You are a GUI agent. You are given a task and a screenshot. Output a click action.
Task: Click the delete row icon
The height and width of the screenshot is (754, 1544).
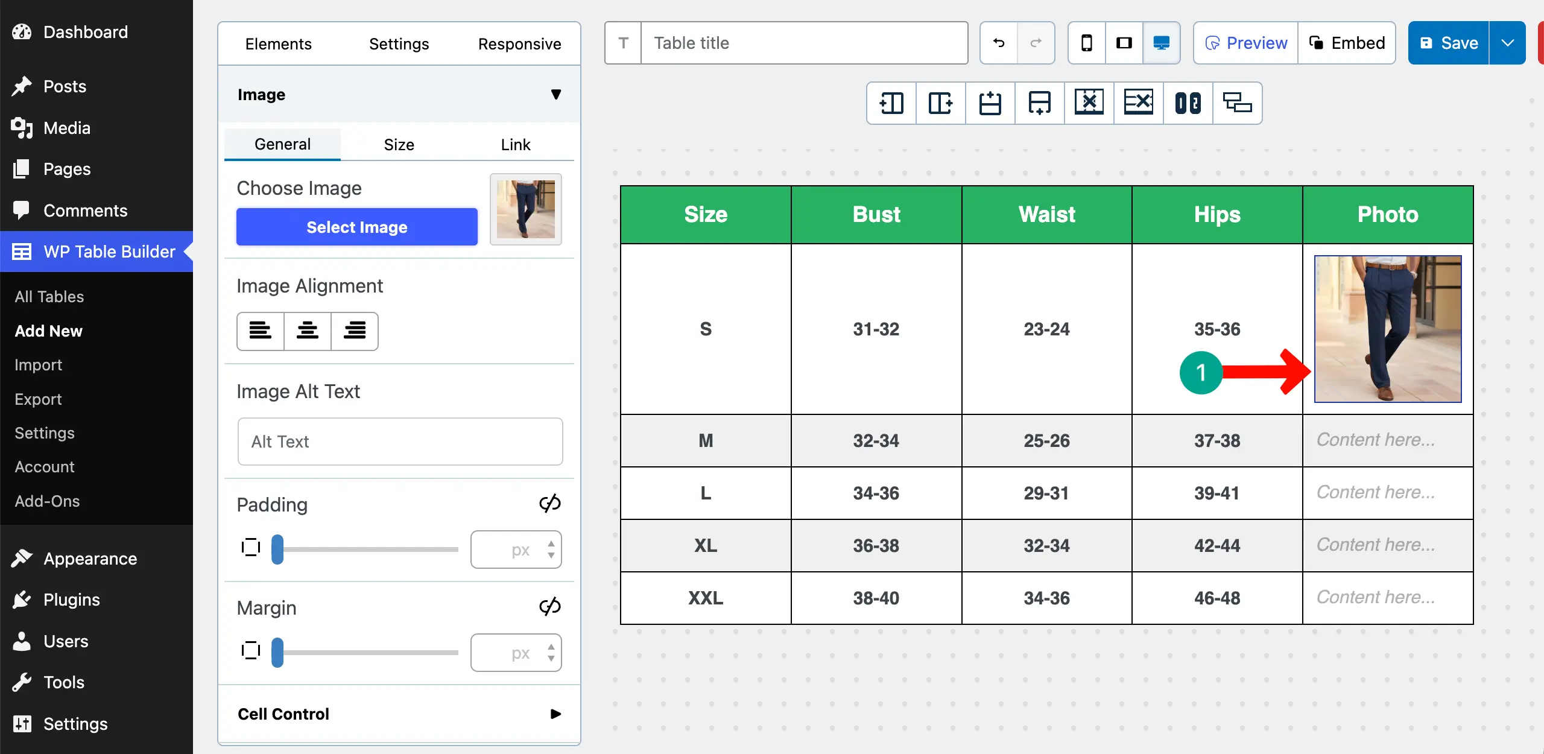(1138, 103)
